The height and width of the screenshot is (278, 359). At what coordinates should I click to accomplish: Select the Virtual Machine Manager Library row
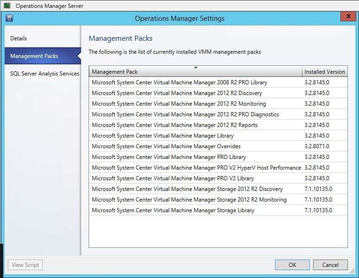pyautogui.click(x=218, y=136)
